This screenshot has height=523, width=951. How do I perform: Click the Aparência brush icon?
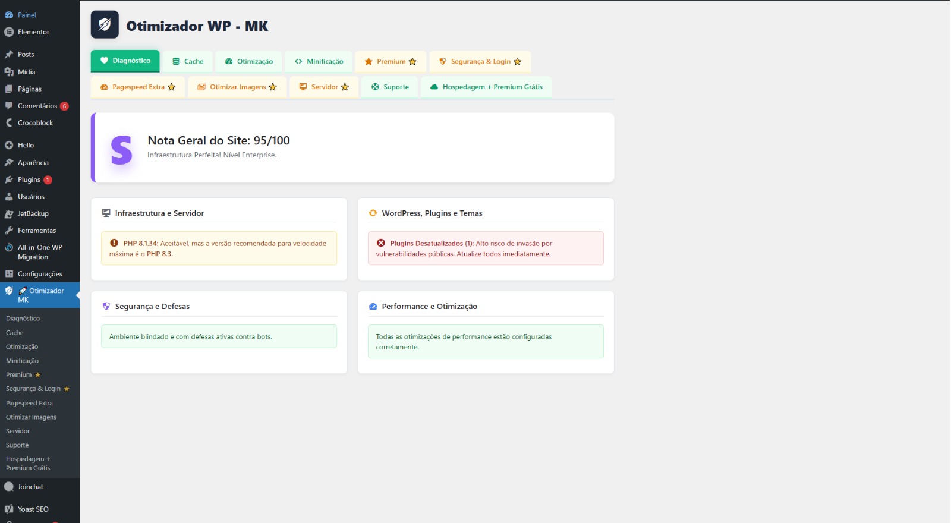point(9,162)
